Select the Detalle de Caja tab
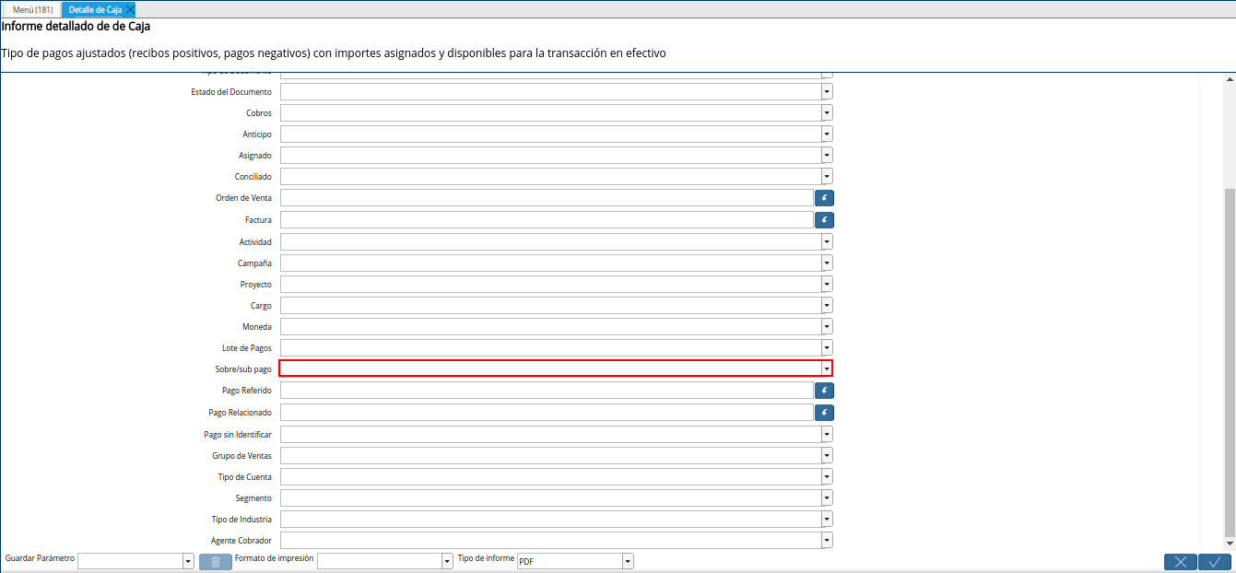This screenshot has width=1236, height=573. click(92, 9)
